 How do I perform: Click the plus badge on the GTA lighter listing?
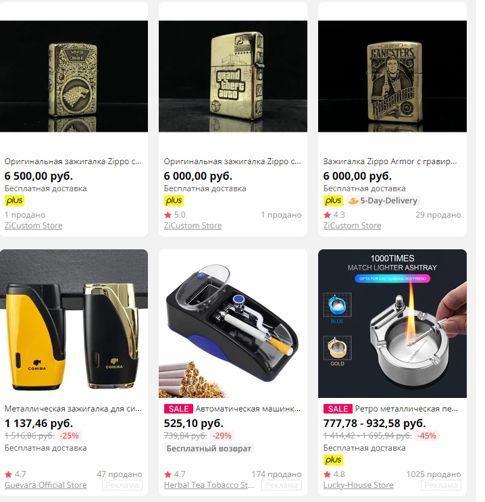click(x=174, y=201)
